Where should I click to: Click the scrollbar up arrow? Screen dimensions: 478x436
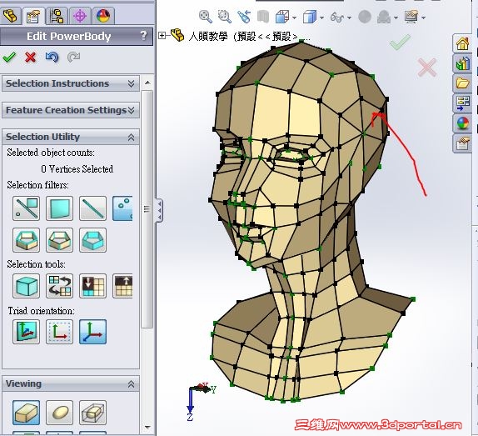coord(147,83)
